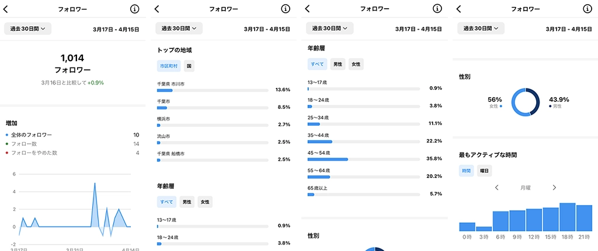This screenshot has width=598, height=251.
Task: Go back from top regions panel
Action: 157,9
